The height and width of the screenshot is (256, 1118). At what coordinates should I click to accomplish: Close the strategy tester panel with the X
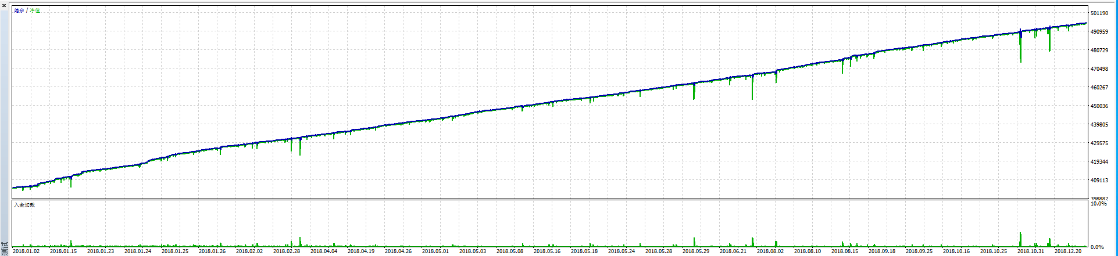pos(4,5)
